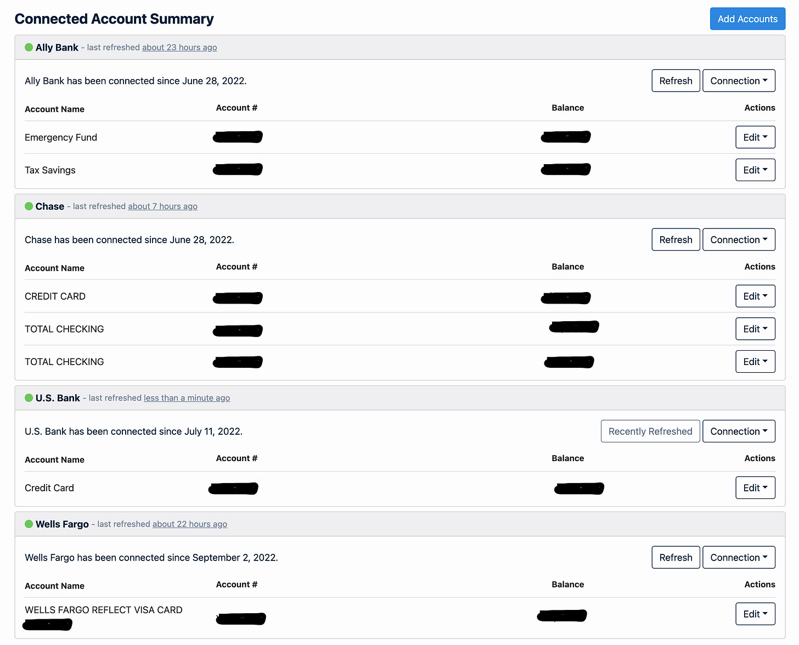
Task: Open Edit menu for Emergency Fund
Action: click(x=755, y=137)
